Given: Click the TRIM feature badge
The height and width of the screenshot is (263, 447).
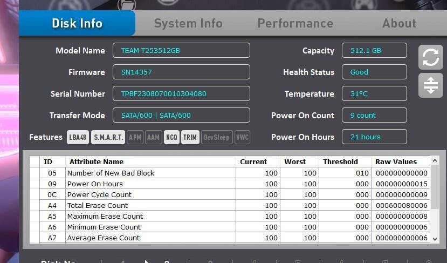Looking at the screenshot, I should [x=190, y=137].
